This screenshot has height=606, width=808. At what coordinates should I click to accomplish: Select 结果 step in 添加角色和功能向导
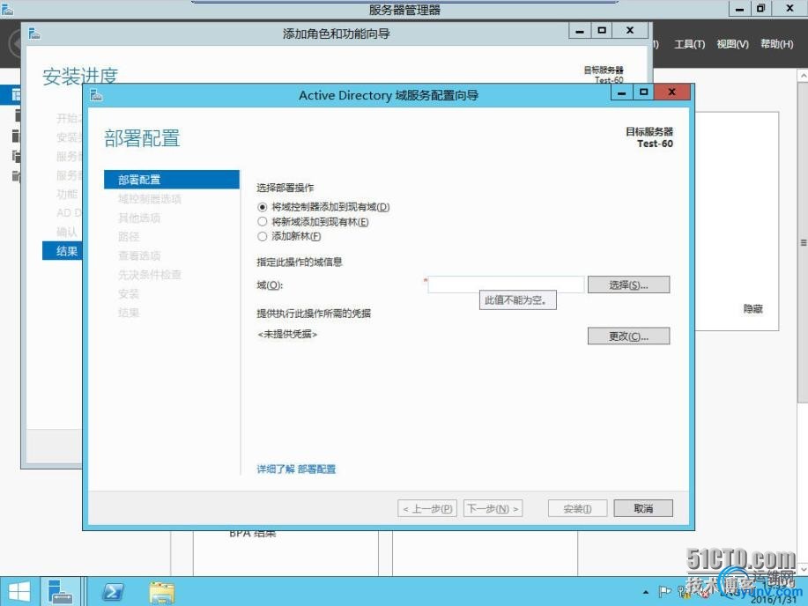(63, 251)
